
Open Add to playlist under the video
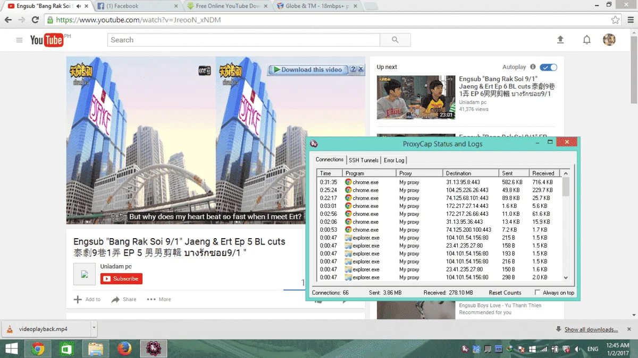pos(87,299)
